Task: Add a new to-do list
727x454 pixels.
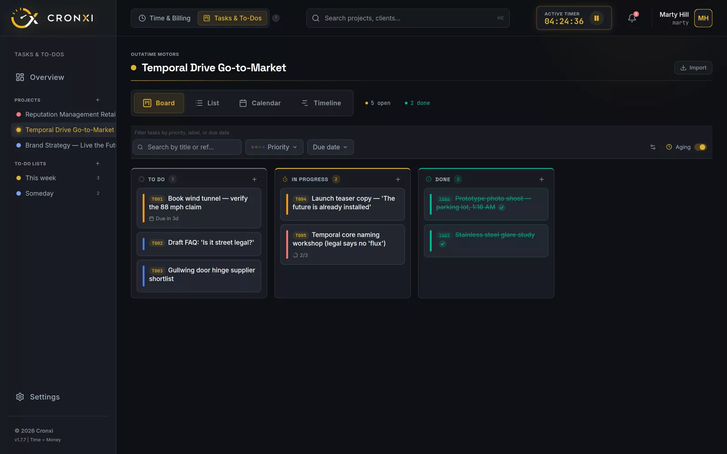Action: (x=98, y=163)
